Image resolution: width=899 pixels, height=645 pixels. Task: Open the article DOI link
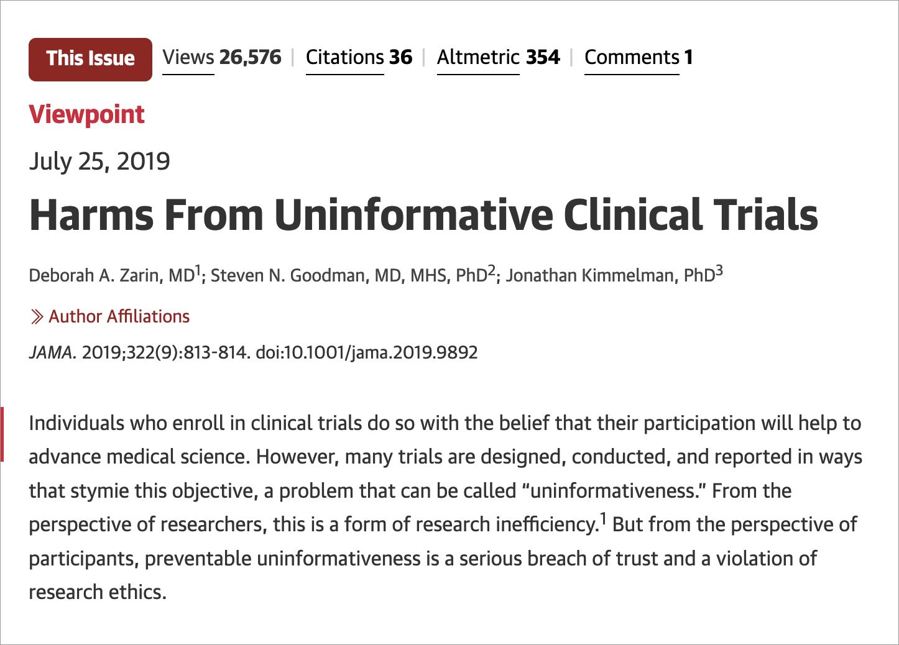(x=368, y=352)
